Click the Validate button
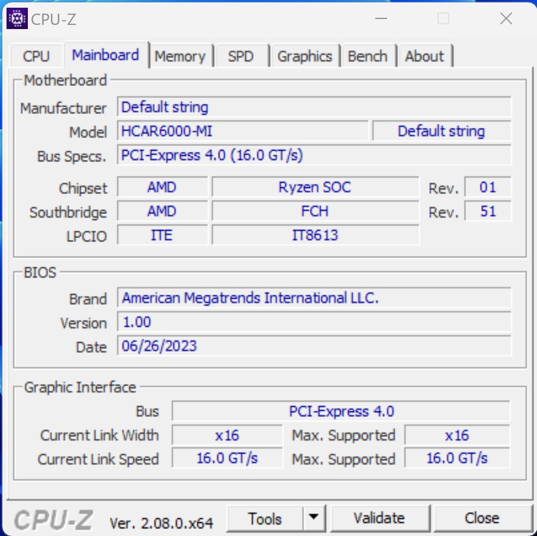537x536 pixels. 379,518
